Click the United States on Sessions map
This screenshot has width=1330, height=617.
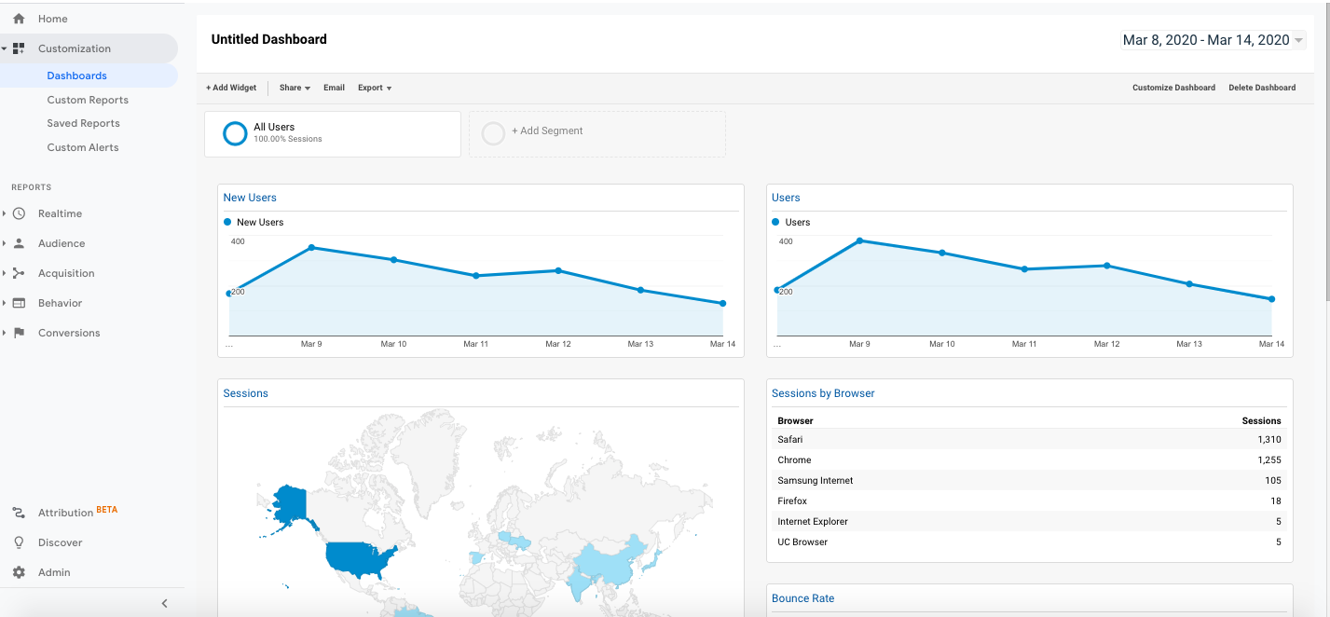click(359, 558)
